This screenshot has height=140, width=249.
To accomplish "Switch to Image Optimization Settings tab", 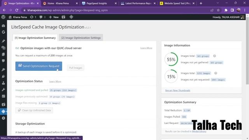I will pyautogui.click(x=81, y=38).
